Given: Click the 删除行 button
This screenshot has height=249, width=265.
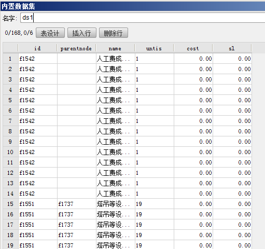Looking at the screenshot, I should click(114, 33).
